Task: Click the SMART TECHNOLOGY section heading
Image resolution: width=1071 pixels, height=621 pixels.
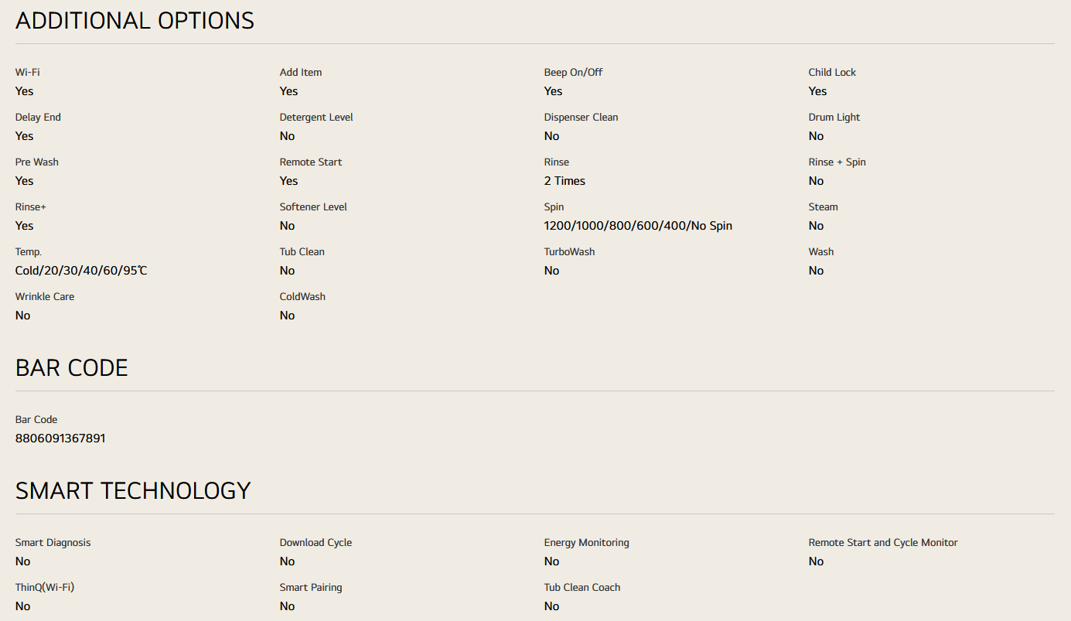Action: (133, 491)
